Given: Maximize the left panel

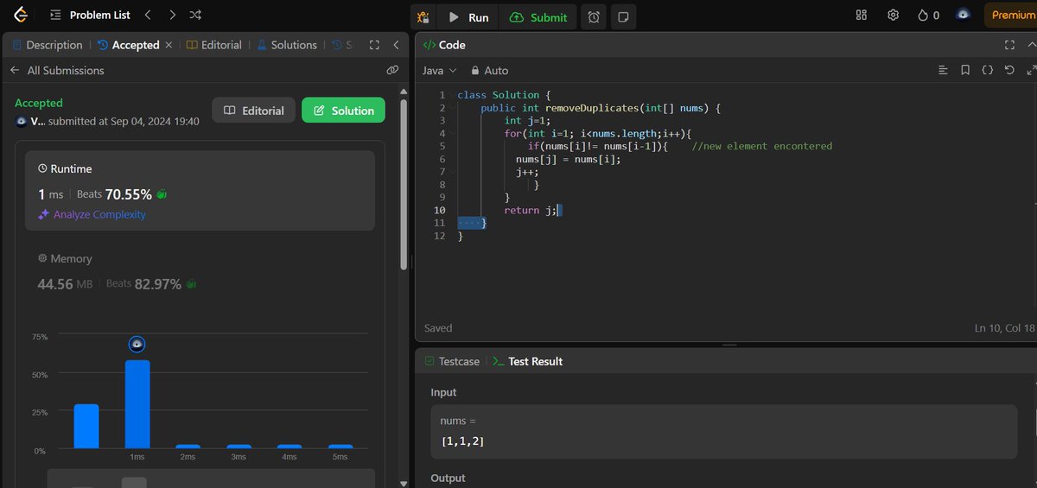Looking at the screenshot, I should tap(374, 45).
